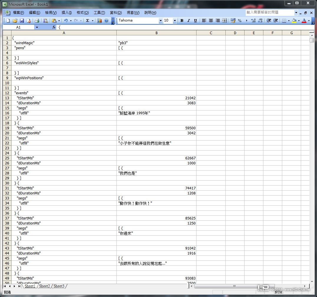This screenshot has height=297, width=317.
Task: Click the help question input box
Action: [x=270, y=13]
